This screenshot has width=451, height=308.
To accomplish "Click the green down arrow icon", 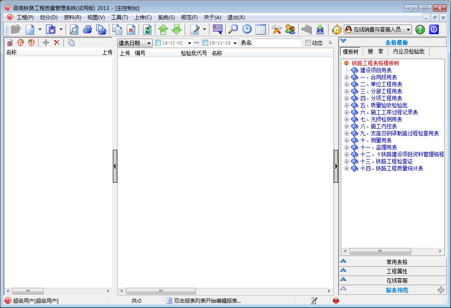I will click(x=177, y=29).
